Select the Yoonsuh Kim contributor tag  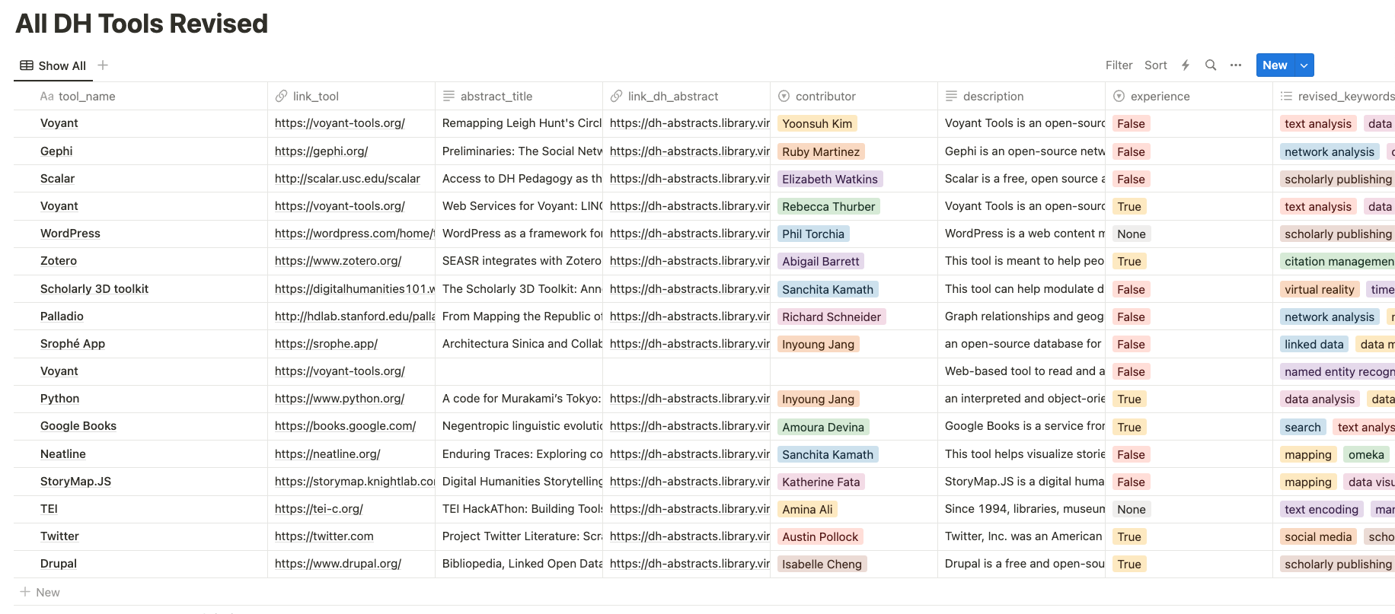(x=817, y=124)
